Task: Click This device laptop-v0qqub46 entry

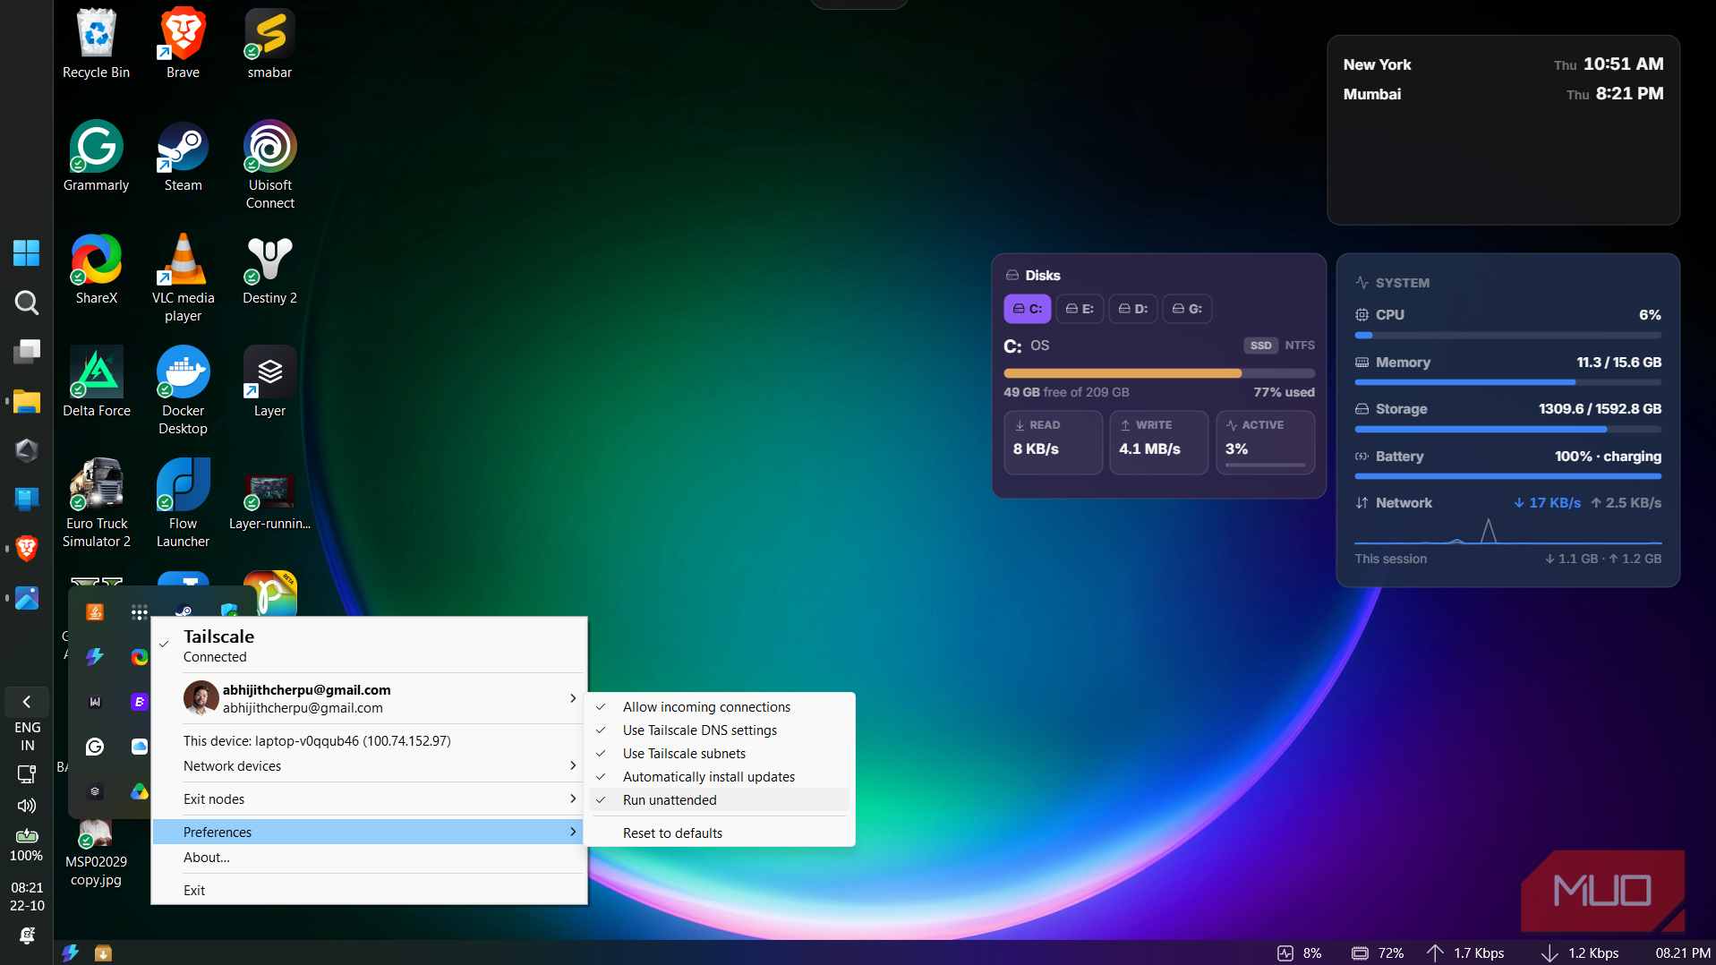Action: 369,741
